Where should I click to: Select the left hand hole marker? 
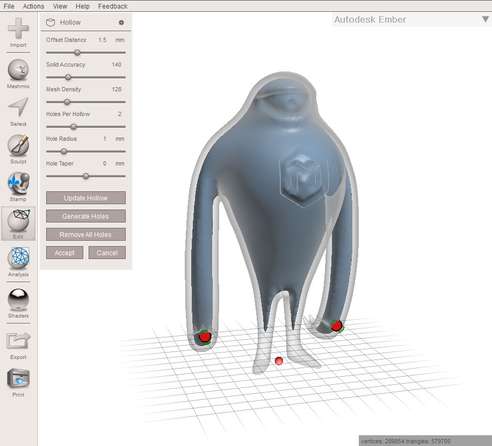point(205,337)
